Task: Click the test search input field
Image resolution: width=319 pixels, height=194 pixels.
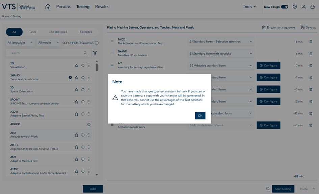Action: (46, 53)
